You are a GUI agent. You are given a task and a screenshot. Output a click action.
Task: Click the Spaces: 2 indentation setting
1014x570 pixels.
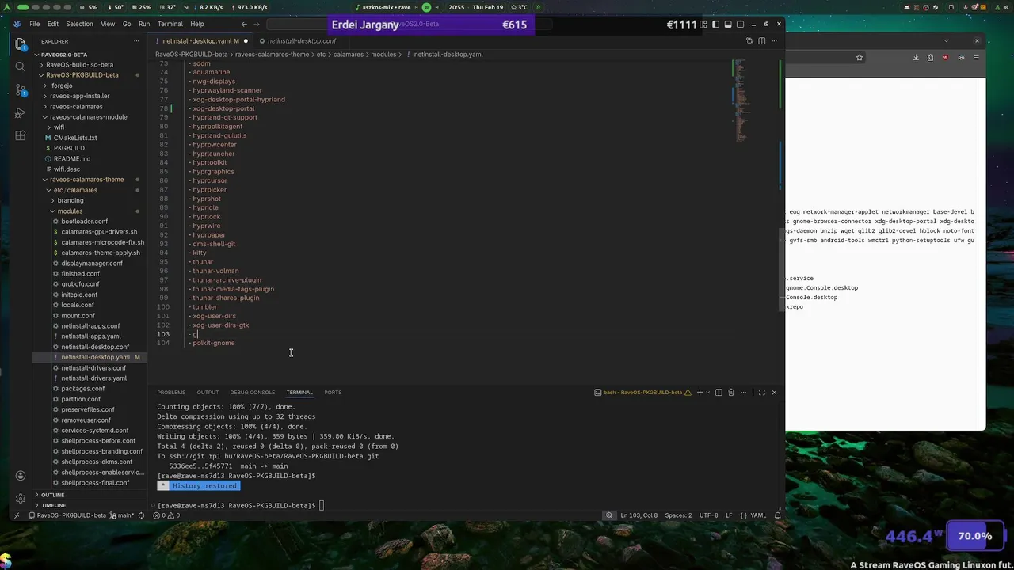click(x=678, y=515)
